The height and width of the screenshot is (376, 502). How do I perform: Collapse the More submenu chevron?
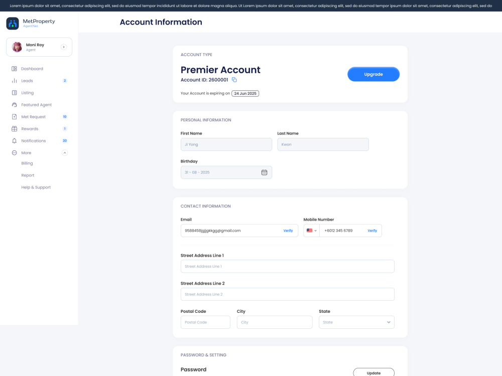coord(65,153)
